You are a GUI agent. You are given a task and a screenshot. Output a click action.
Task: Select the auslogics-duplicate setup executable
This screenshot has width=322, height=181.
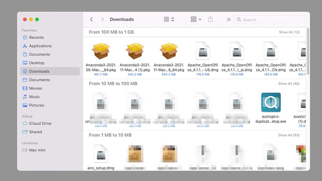click(x=271, y=102)
